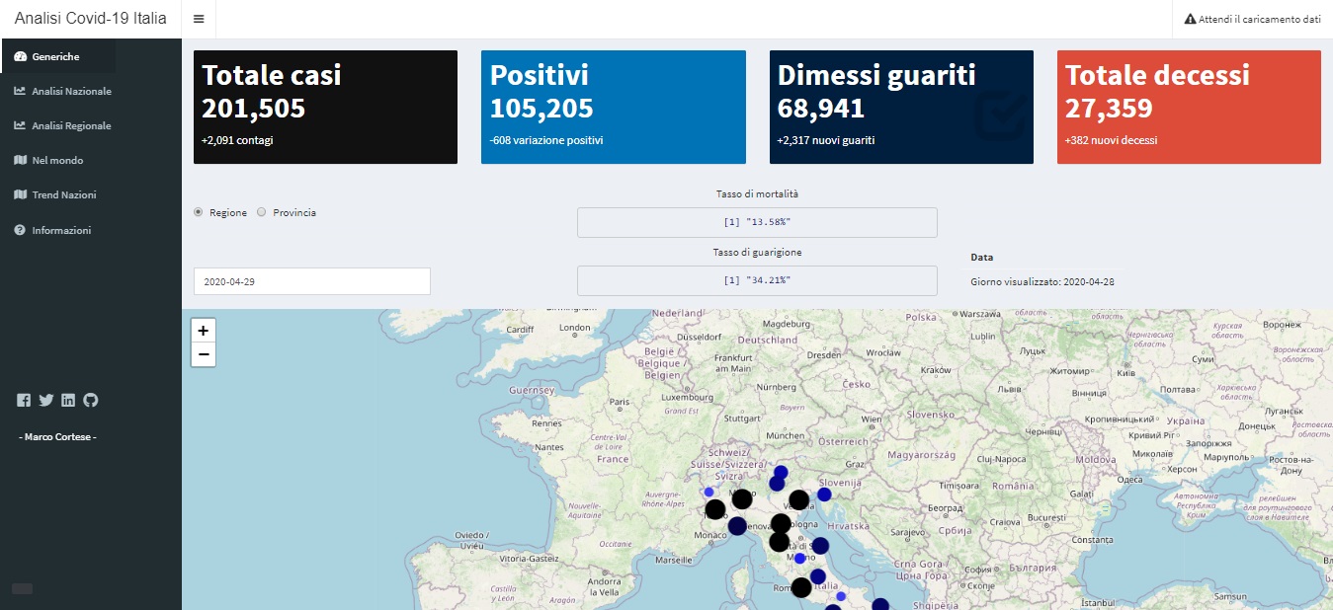
Task: Toggle the hamburger sidebar menu icon
Action: point(199,19)
